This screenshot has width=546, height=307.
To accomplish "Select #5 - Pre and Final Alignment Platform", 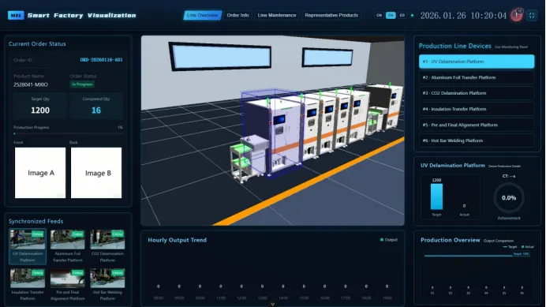I will 477,125.
